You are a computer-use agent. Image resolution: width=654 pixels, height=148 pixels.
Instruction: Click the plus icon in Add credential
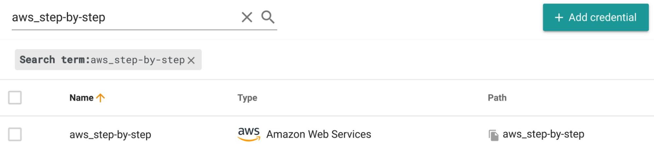(x=559, y=17)
